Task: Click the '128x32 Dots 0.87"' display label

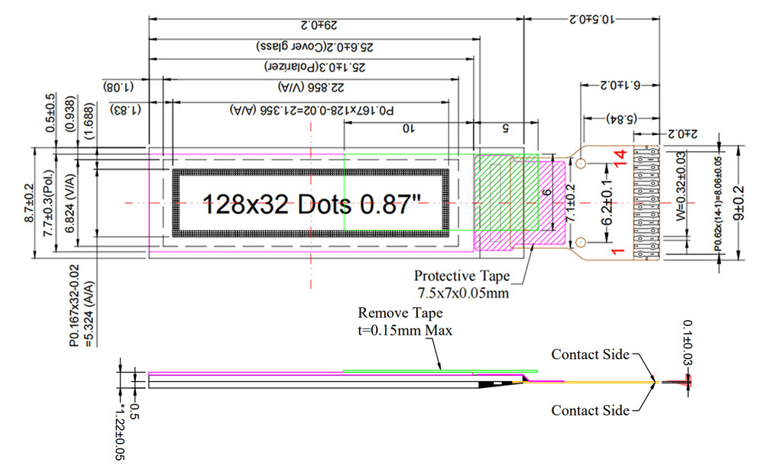Action: 311,204
